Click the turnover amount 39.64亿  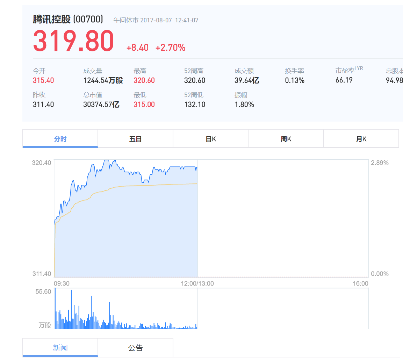(247, 80)
